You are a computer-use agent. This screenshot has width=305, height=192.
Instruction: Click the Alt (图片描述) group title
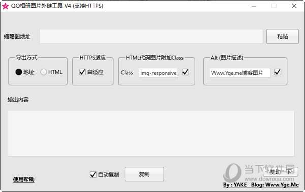pyautogui.click(x=227, y=58)
